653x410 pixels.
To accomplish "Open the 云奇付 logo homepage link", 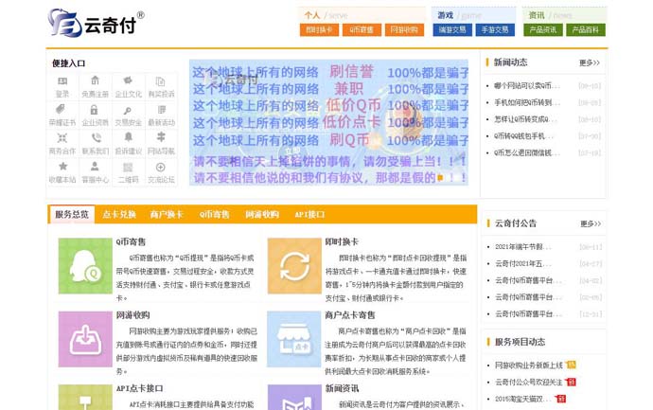I will (x=95, y=22).
